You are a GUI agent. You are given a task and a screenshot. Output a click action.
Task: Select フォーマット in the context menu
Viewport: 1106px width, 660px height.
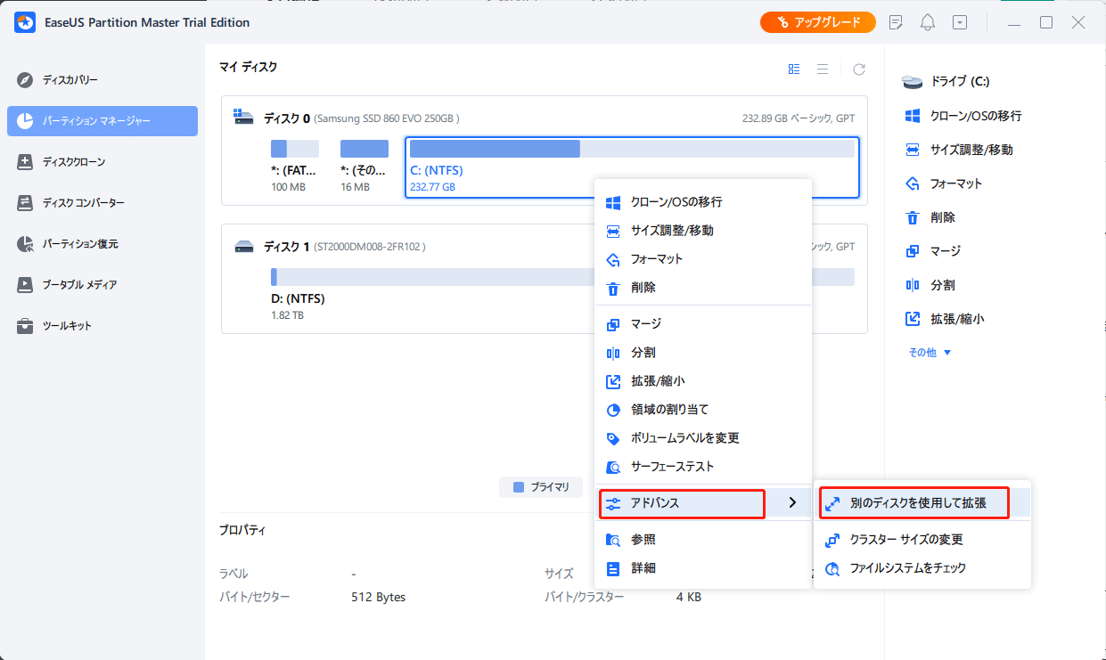pos(657,259)
